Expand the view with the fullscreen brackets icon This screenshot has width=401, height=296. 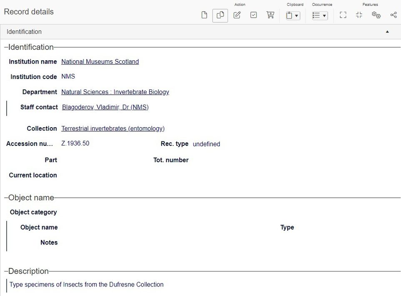343,15
